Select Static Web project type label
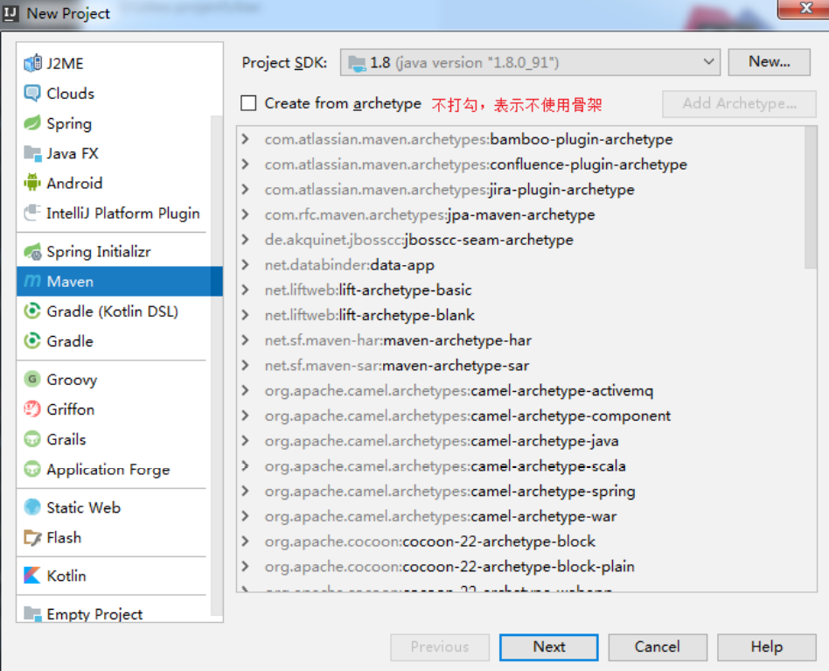This screenshot has height=671, width=829. (84, 507)
